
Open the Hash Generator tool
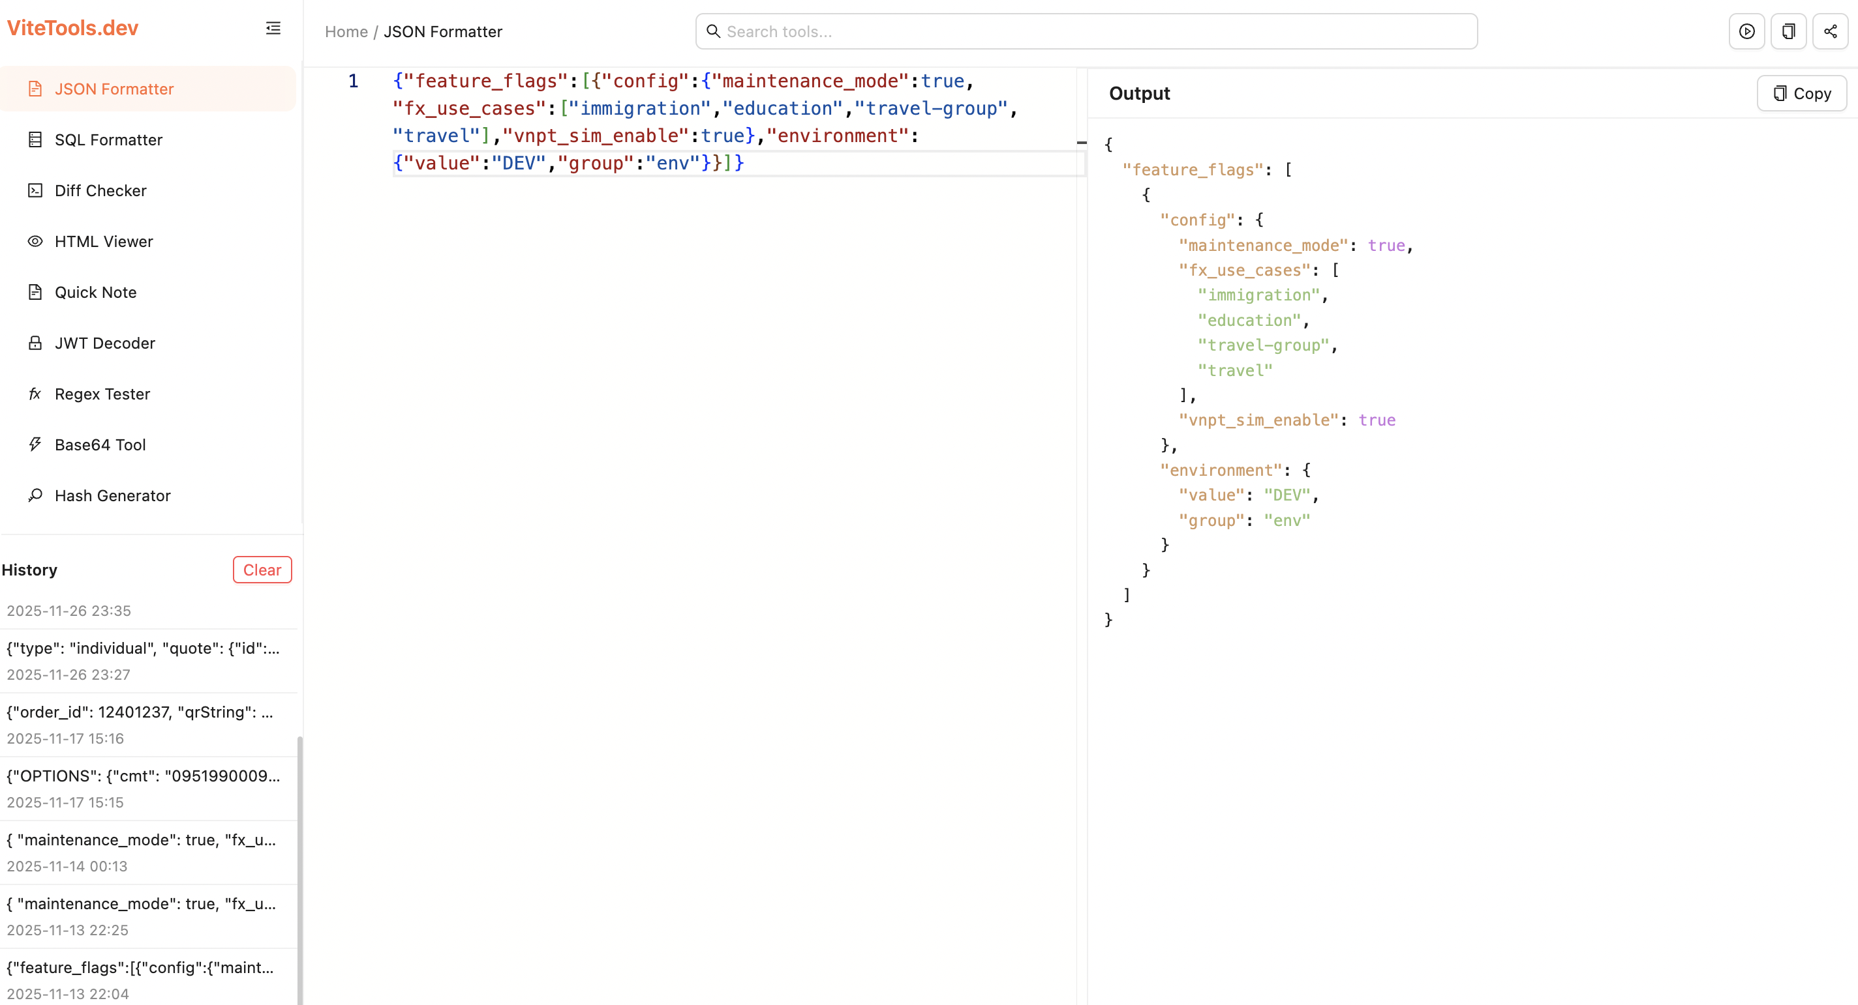coord(112,495)
